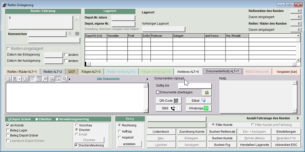Click the Suchen Fzg button
Screen dimensions: 305x152
click(x=222, y=145)
